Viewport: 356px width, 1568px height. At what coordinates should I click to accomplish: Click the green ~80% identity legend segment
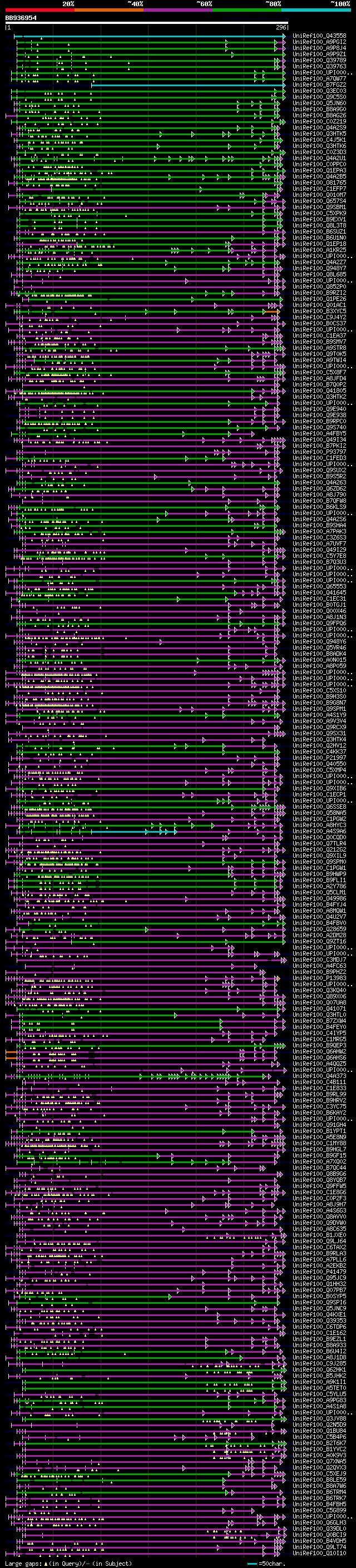247,10
